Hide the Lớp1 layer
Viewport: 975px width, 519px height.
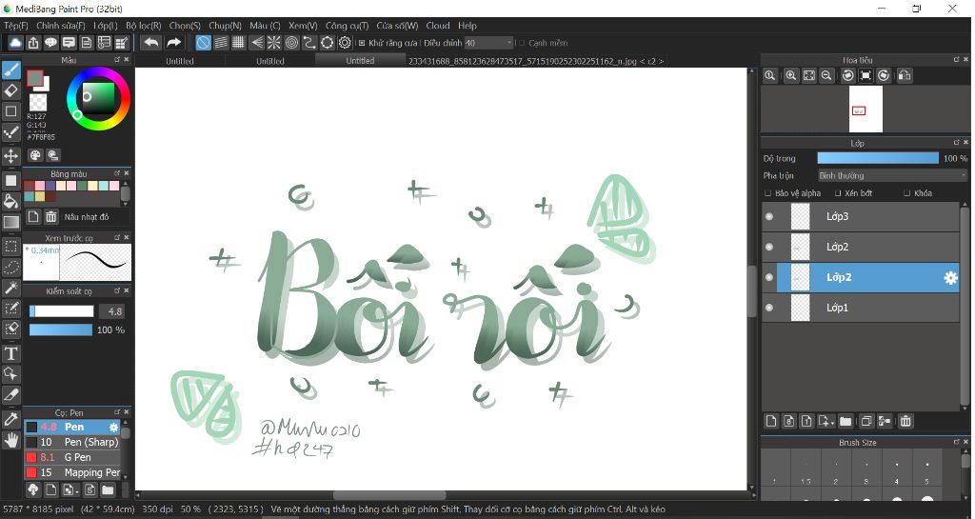point(769,308)
